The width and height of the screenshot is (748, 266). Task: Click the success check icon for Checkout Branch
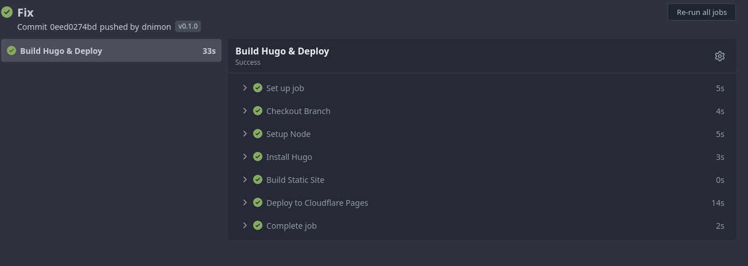tap(258, 111)
